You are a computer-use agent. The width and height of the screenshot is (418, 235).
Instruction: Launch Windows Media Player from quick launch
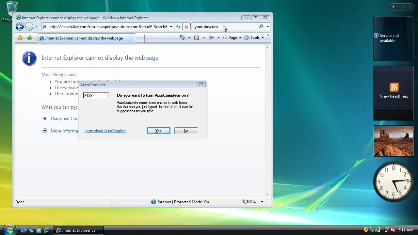pos(39,230)
